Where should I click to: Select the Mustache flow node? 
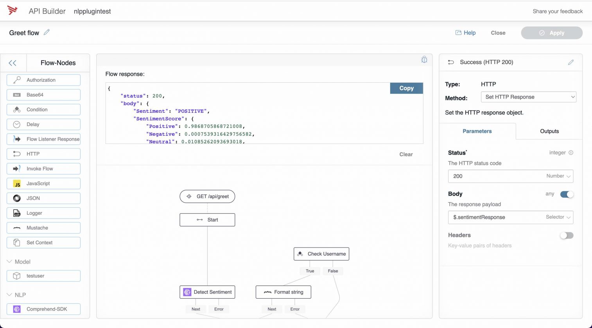(43, 228)
